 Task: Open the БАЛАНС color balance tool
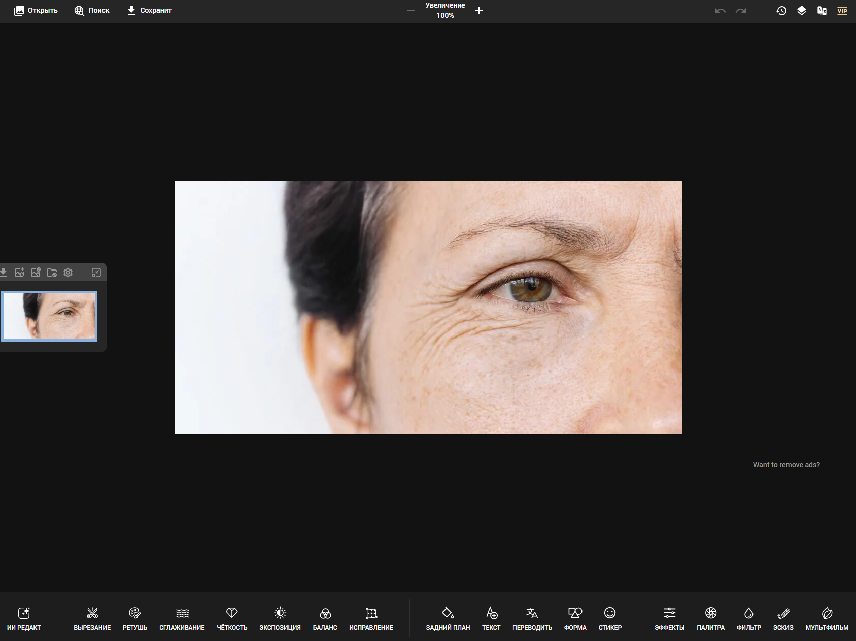click(325, 619)
